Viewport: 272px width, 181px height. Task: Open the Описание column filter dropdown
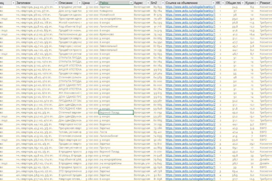[x=79, y=3]
